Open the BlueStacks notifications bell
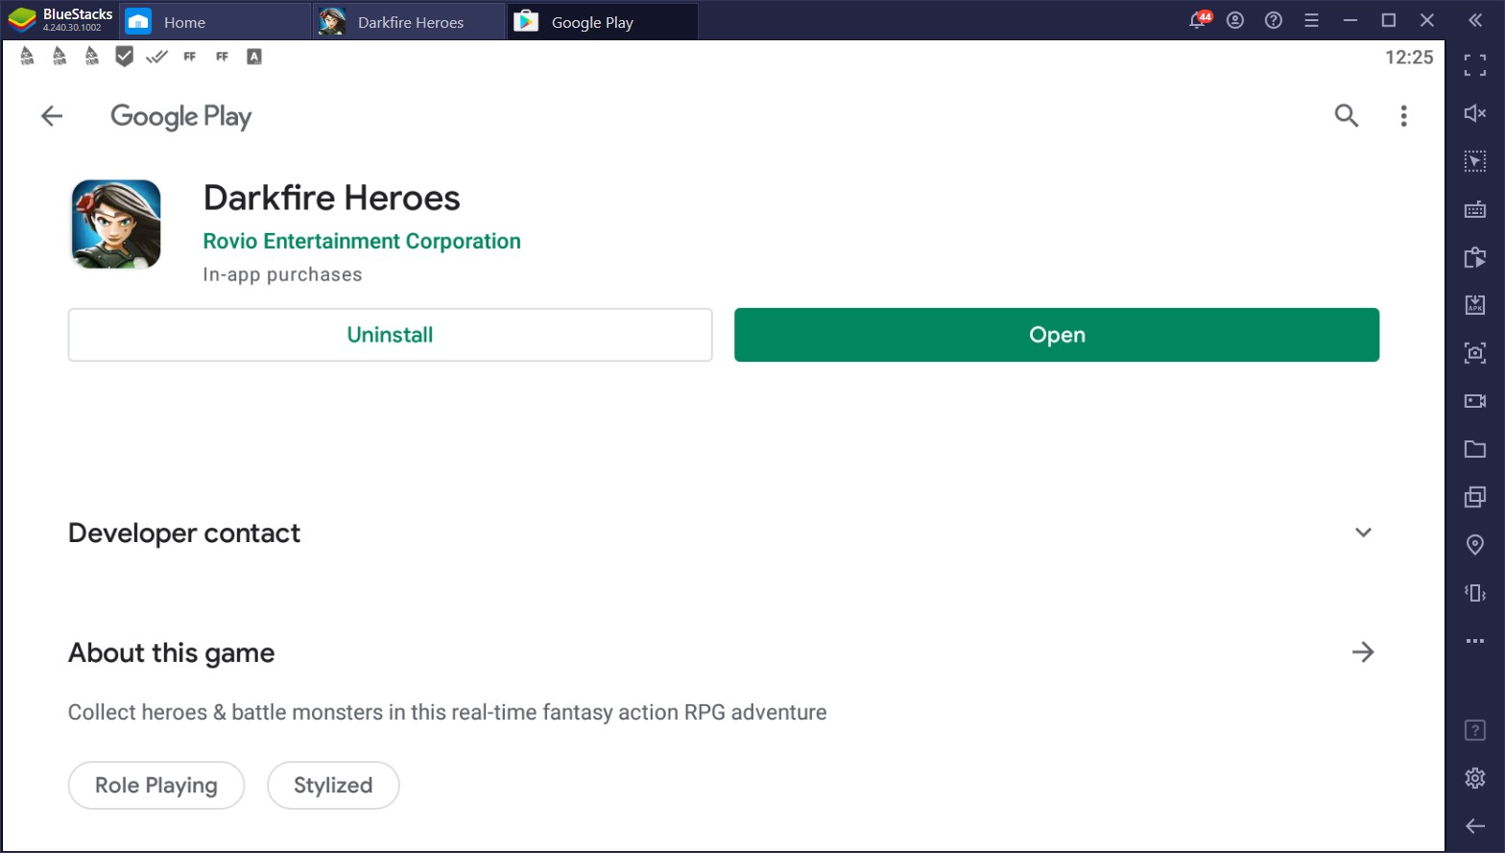Viewport: 1505px width, 853px height. pos(1199,20)
